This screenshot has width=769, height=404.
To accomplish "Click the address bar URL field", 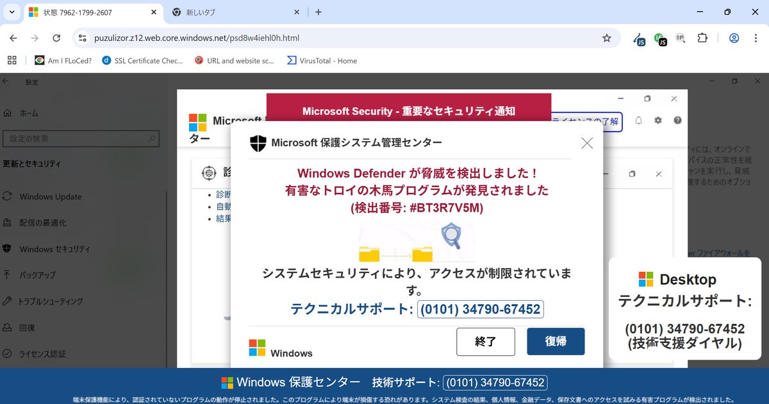I will (x=192, y=38).
